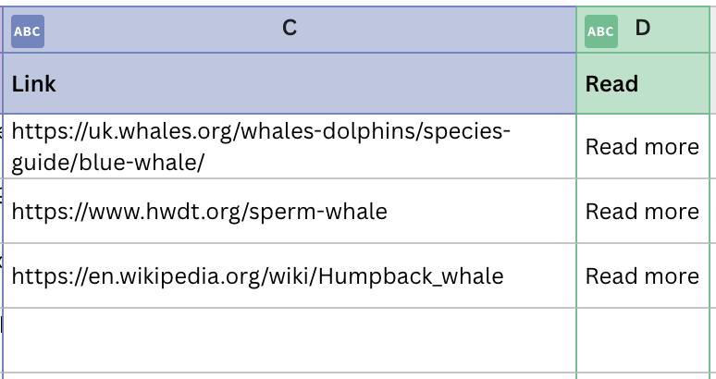Click Read more beside the sperm-whale link

coord(642,212)
